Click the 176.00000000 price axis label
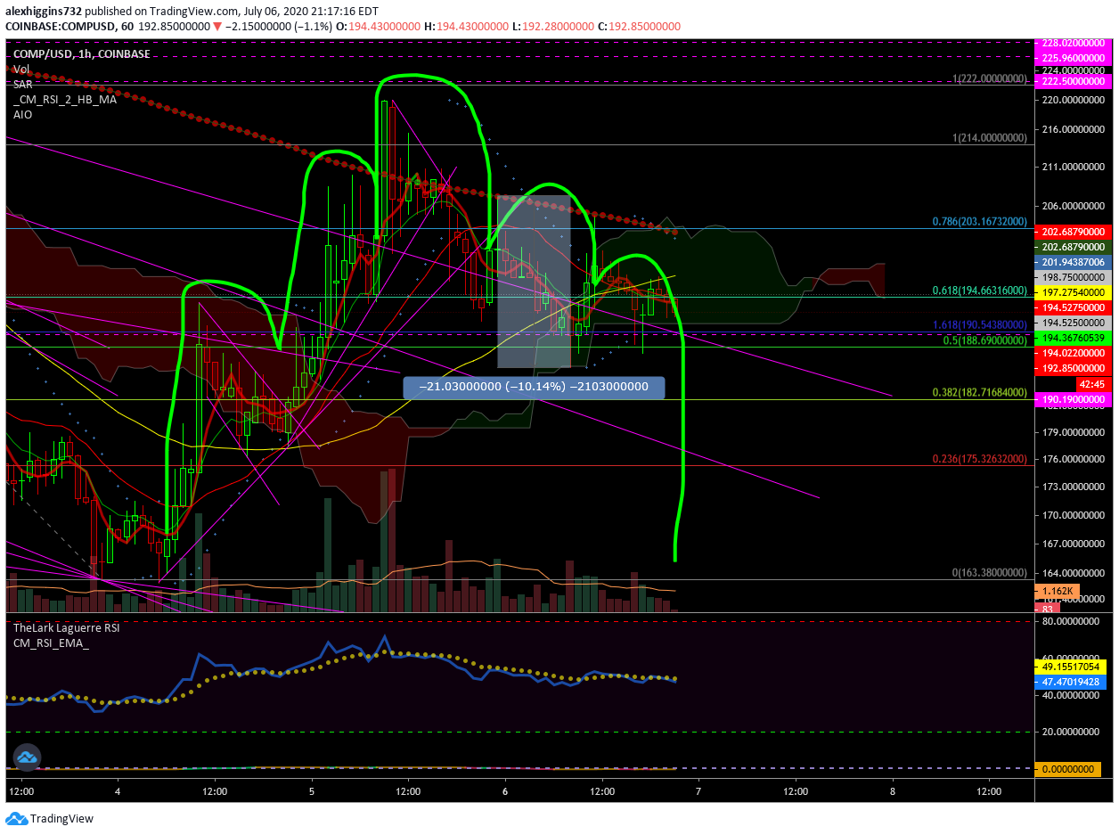Image resolution: width=1119 pixels, height=835 pixels. 1074,459
